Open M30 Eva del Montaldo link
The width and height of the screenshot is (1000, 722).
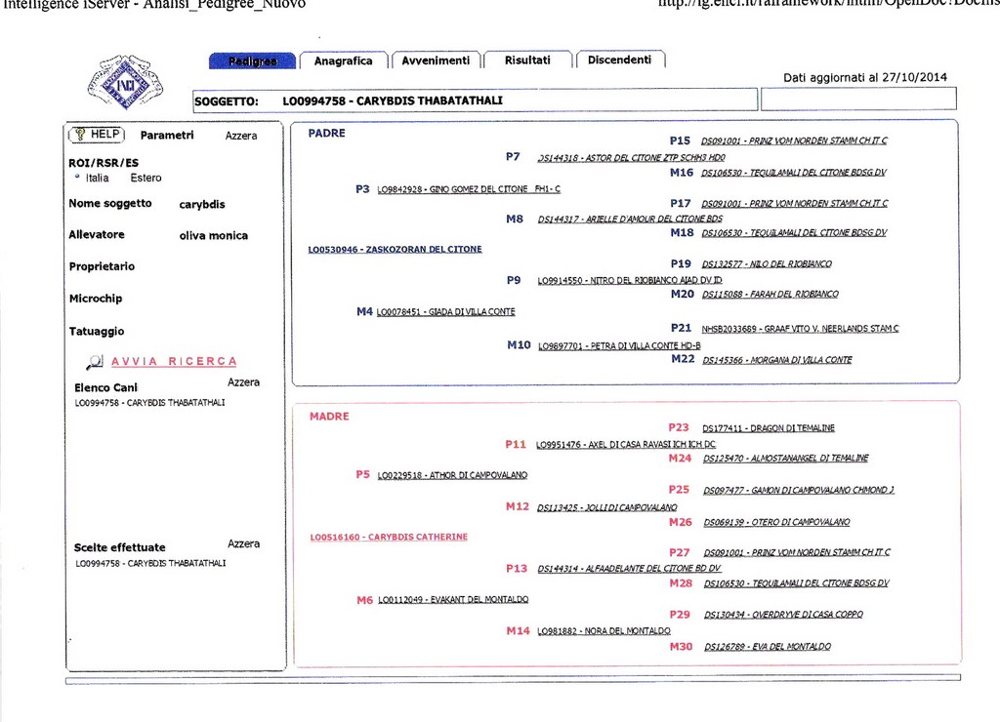(768, 646)
